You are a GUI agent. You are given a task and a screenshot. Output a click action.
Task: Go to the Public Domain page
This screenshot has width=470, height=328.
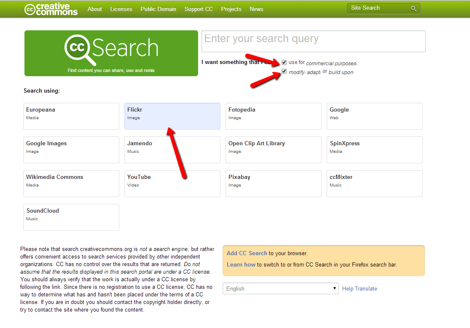[x=158, y=9]
